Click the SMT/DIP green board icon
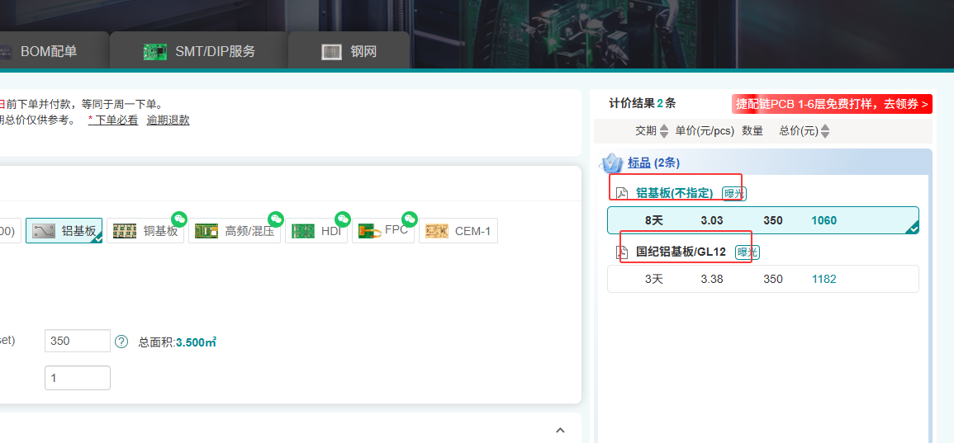 (x=155, y=52)
